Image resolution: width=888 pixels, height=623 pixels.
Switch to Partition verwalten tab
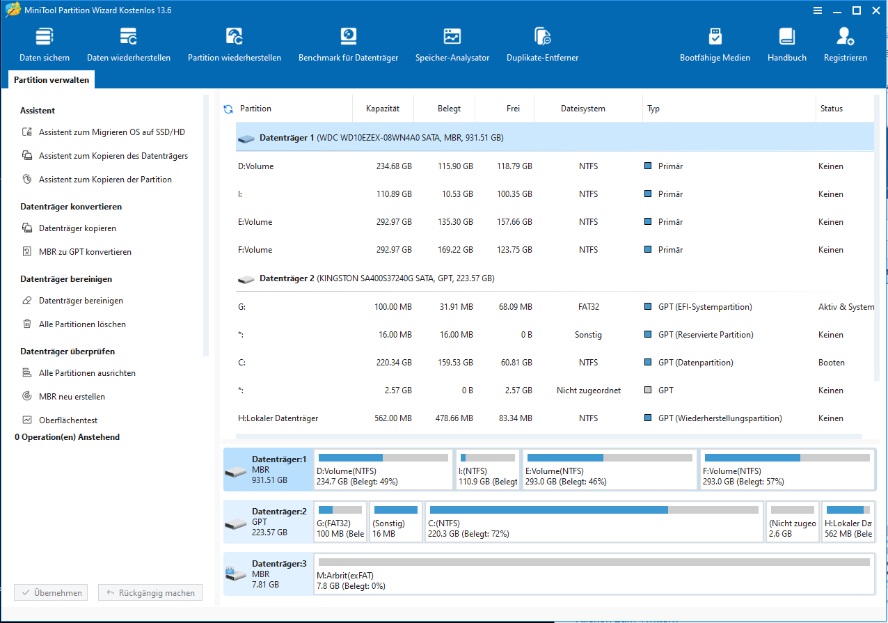(51, 80)
